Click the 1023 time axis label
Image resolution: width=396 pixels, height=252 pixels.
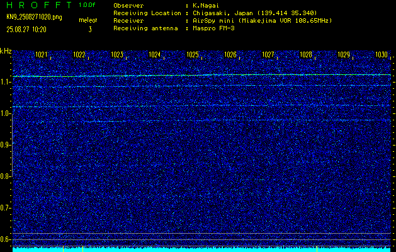pos(117,54)
